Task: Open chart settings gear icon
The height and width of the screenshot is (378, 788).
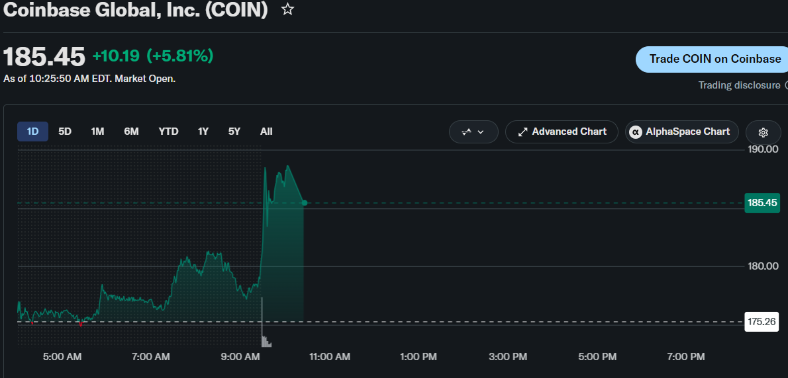Action: [x=763, y=132]
